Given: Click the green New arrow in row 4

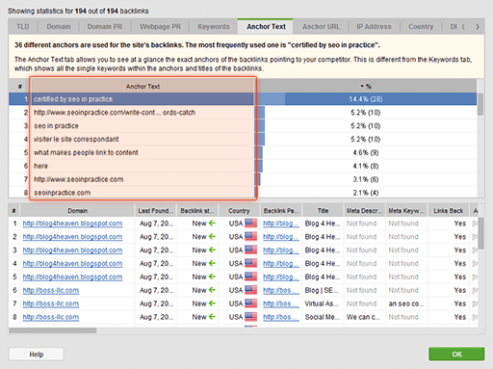Looking at the screenshot, I should pyautogui.click(x=212, y=263).
